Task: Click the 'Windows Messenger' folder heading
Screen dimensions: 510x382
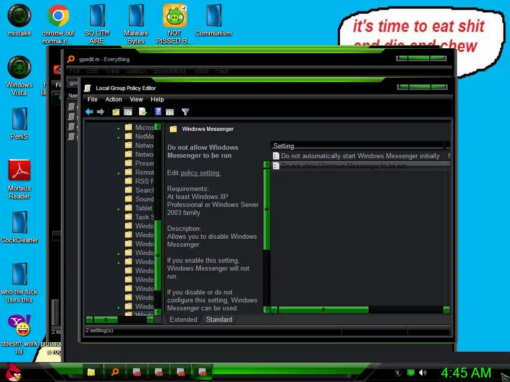Action: coord(208,129)
